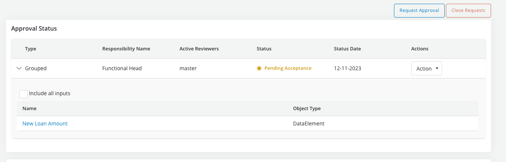
Task: Select the Functional Head cell
Action: tap(122, 69)
